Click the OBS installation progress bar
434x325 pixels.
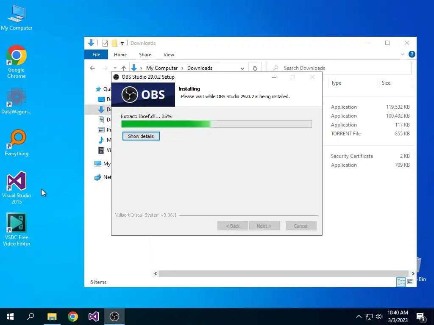coord(217,124)
